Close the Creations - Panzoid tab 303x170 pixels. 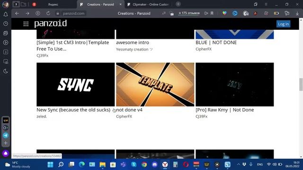[x=120, y=4]
